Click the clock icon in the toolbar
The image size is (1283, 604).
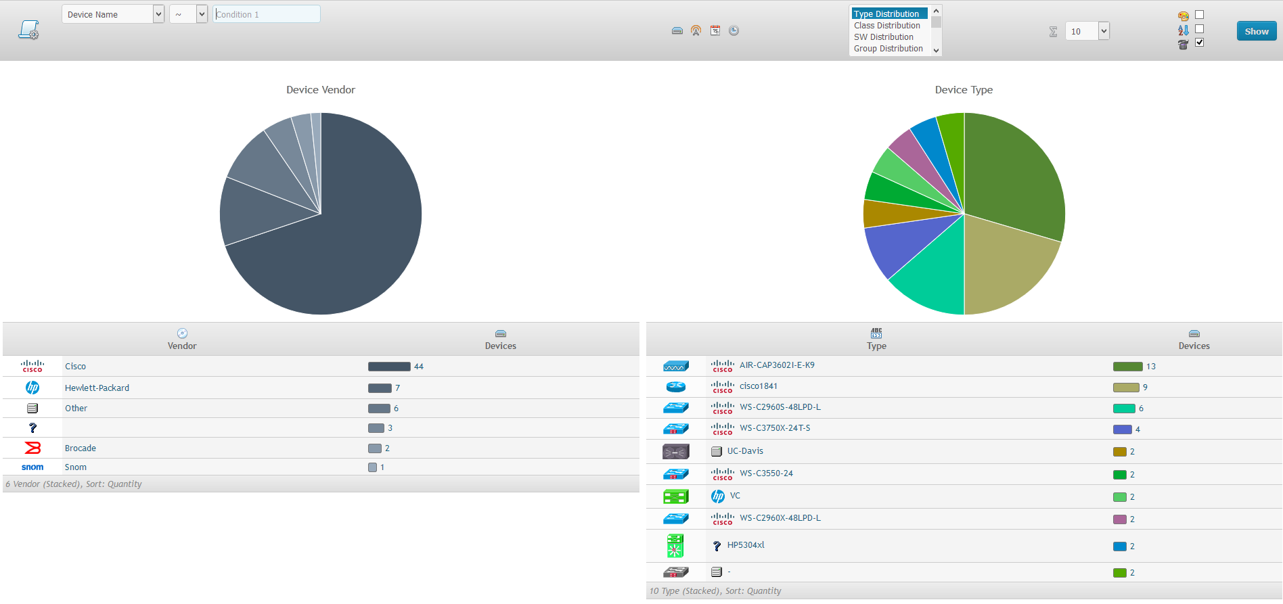click(x=734, y=30)
